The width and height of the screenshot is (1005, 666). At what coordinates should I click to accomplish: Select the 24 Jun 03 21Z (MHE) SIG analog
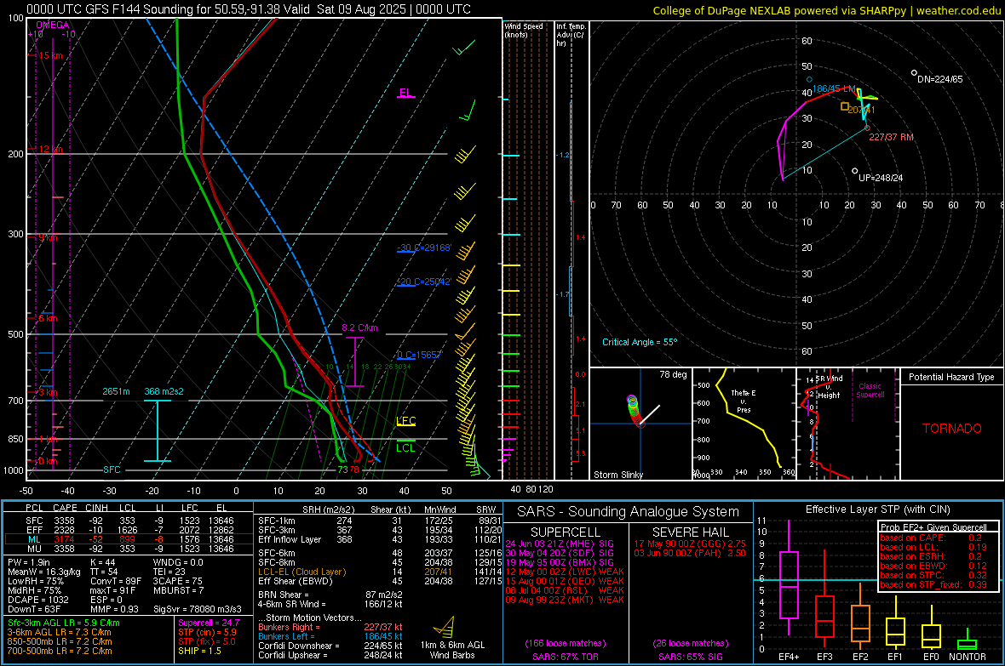tap(559, 544)
